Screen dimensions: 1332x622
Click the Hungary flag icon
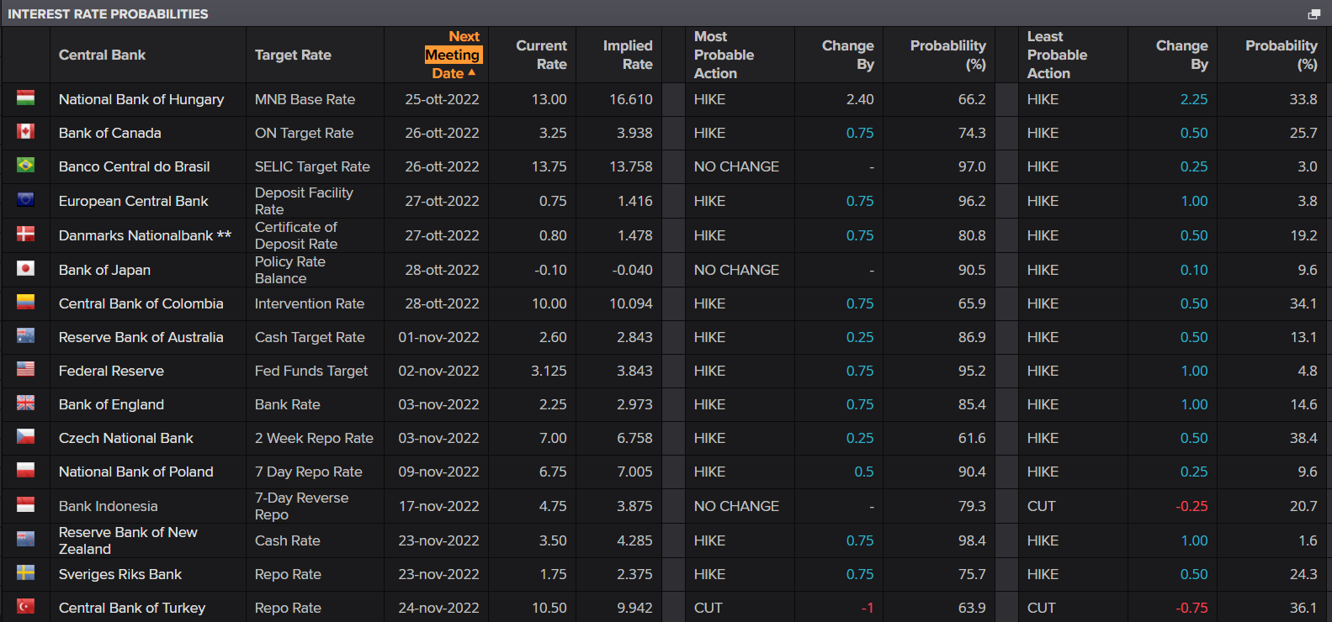click(x=26, y=98)
